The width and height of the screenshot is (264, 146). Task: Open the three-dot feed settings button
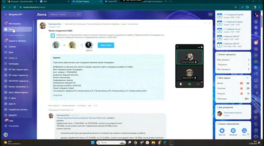211,14
